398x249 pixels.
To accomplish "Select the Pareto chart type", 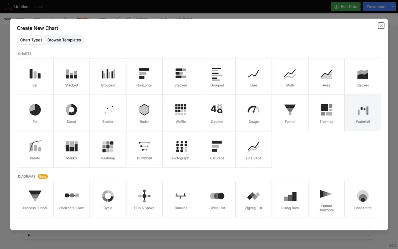I will [35, 149].
